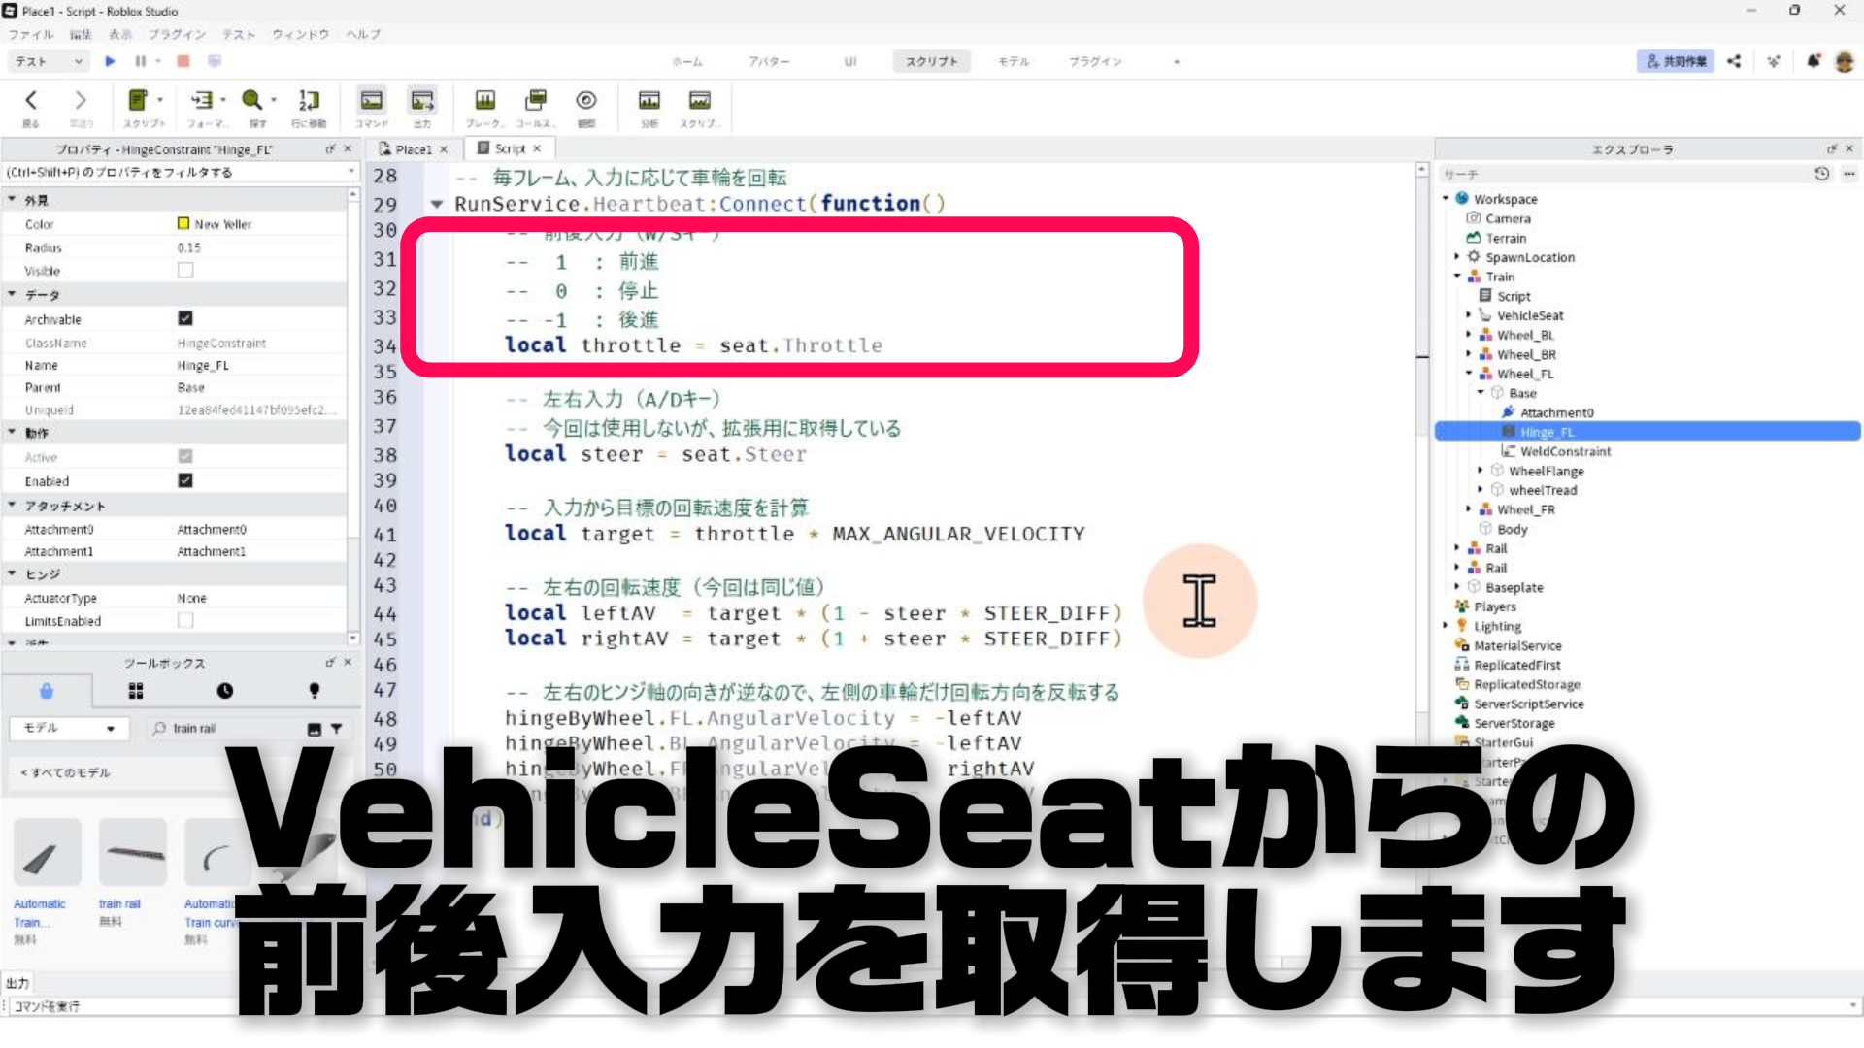Collapse the Train model in Explorer

click(1457, 277)
